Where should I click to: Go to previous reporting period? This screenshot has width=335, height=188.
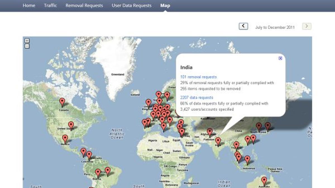(243, 26)
